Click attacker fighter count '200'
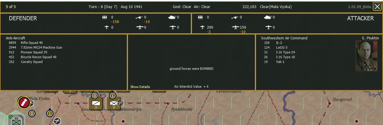The width and height of the screenshot is (383, 125). point(210,27)
